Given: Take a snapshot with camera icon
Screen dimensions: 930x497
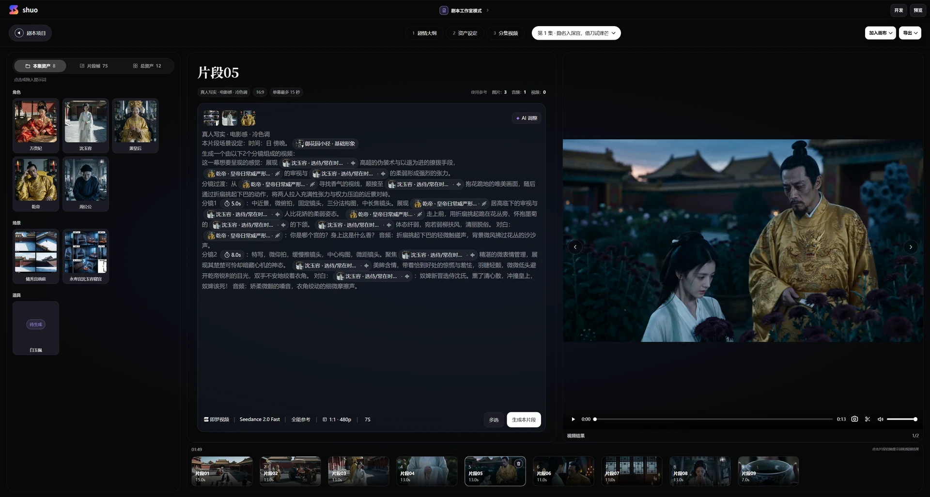Looking at the screenshot, I should 854,419.
